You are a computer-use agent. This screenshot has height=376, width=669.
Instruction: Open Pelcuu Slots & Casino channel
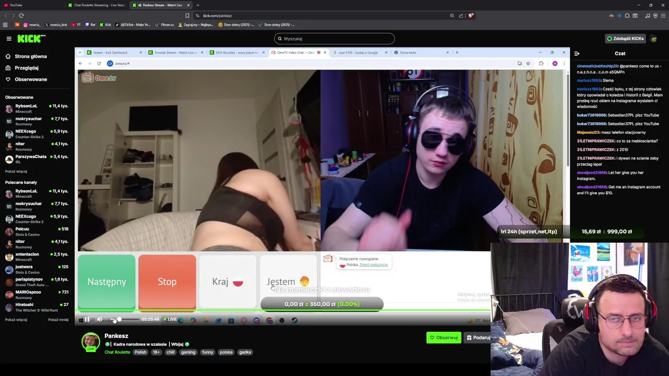point(37,231)
